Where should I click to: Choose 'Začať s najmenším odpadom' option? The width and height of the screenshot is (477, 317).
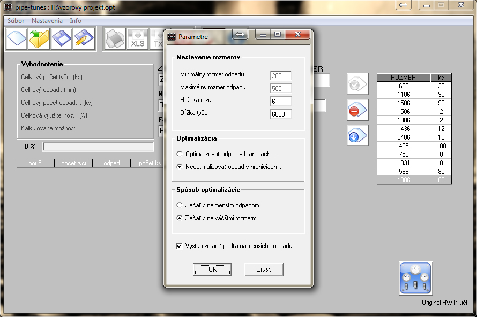179,205
